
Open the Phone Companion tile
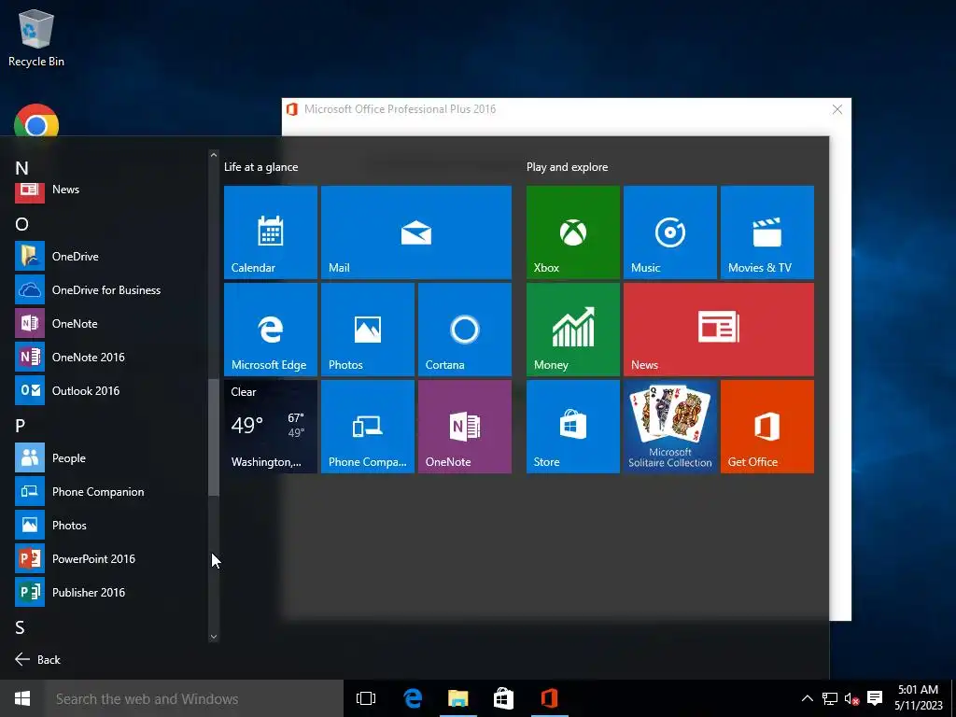[x=368, y=426]
